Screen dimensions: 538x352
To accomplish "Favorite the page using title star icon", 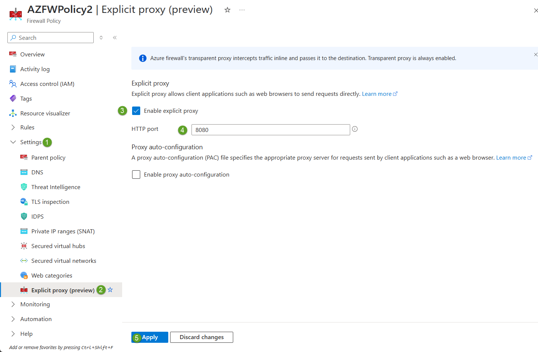I will tap(227, 10).
